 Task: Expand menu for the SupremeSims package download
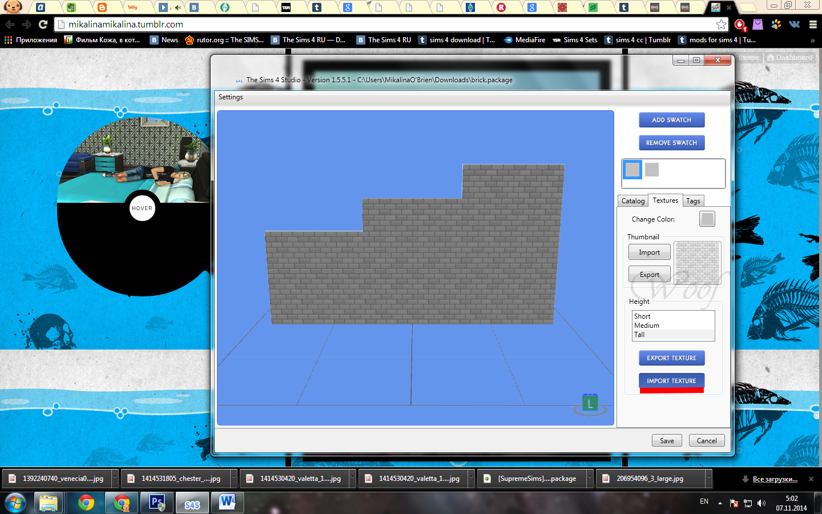point(590,479)
